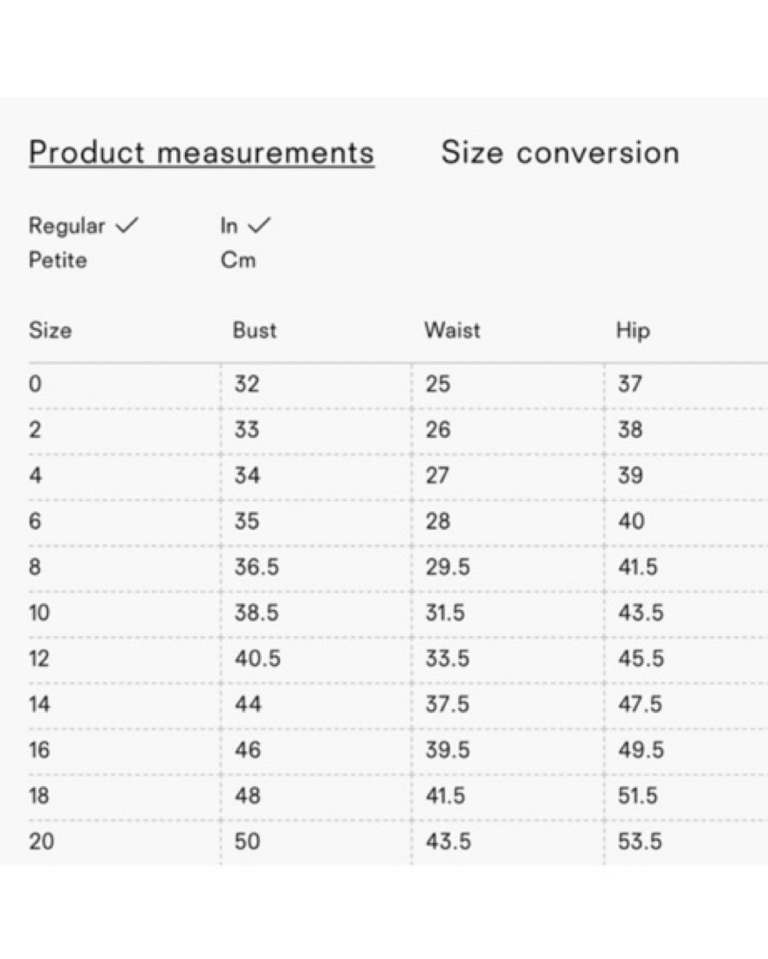Select the size 0 row
This screenshot has width=768, height=959.
(397, 384)
